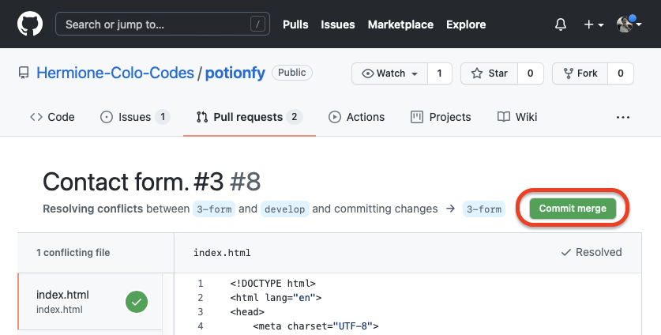
Task: Open the Hermione-Colo-Codes owner link
Action: 115,73
